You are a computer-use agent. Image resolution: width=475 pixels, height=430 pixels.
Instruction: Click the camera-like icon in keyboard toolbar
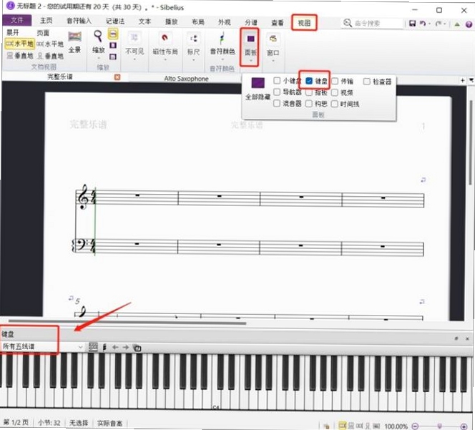[x=137, y=348]
